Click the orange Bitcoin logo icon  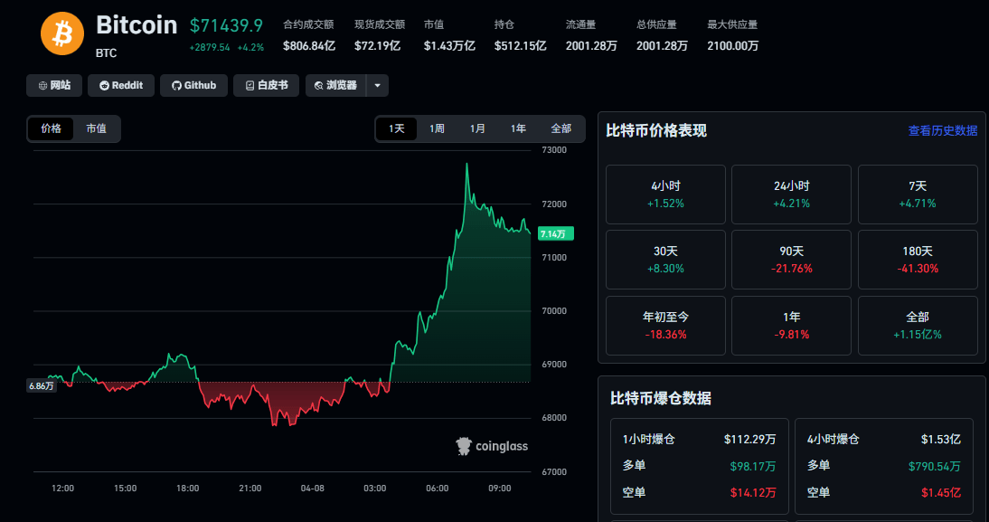62,33
